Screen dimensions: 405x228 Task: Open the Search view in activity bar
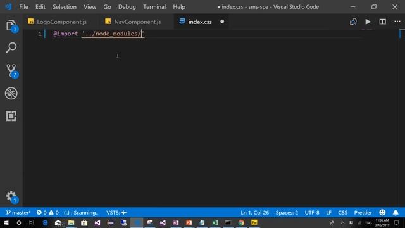pos(11,48)
